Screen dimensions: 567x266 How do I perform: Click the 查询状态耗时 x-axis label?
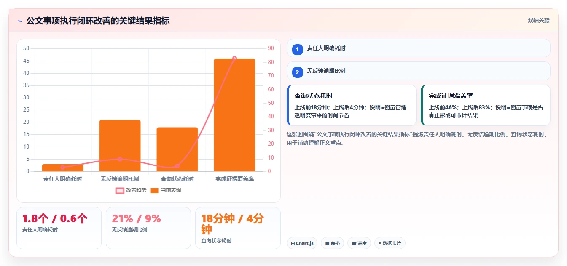(177, 179)
